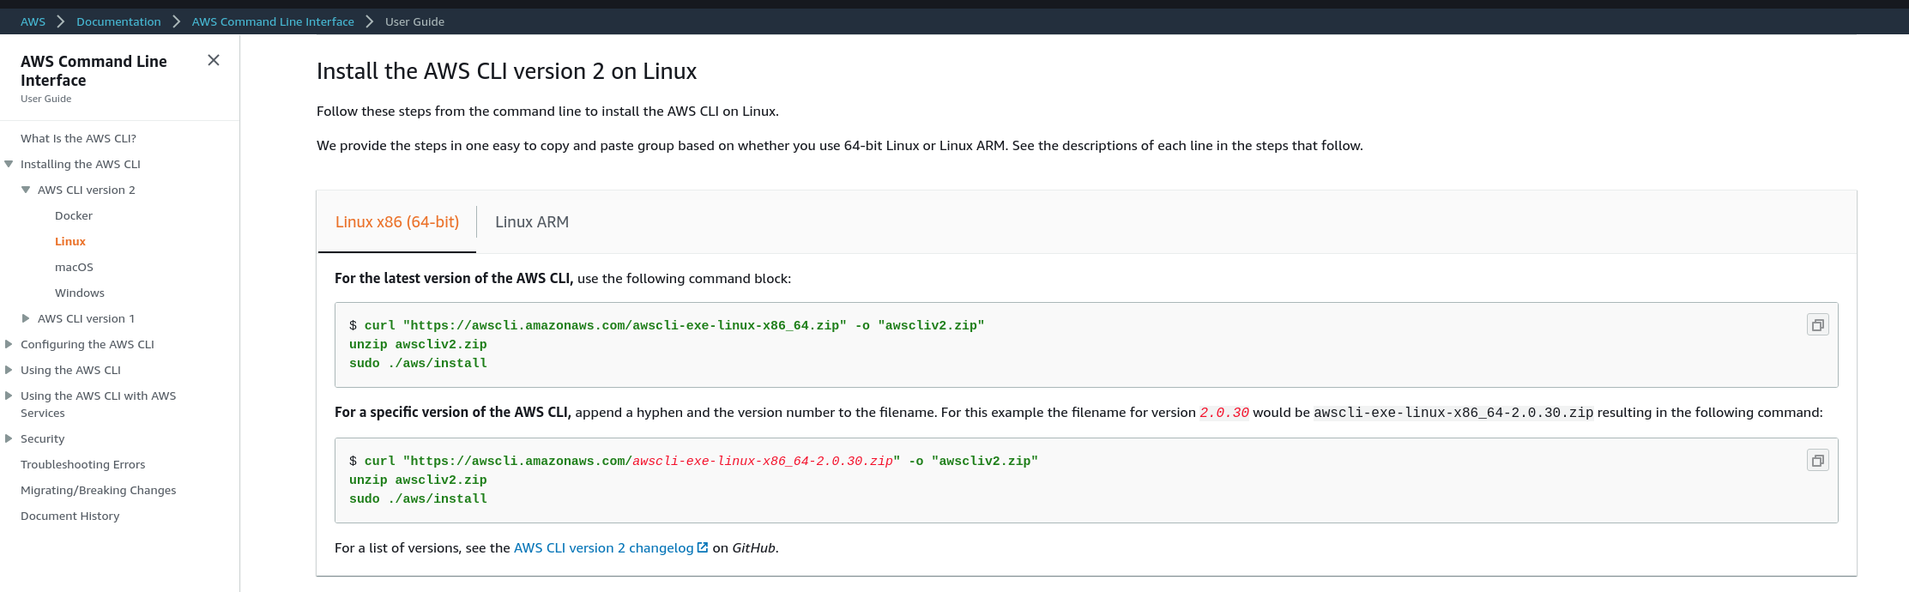Navigate to Troubleshooting Errors page

coord(83,464)
